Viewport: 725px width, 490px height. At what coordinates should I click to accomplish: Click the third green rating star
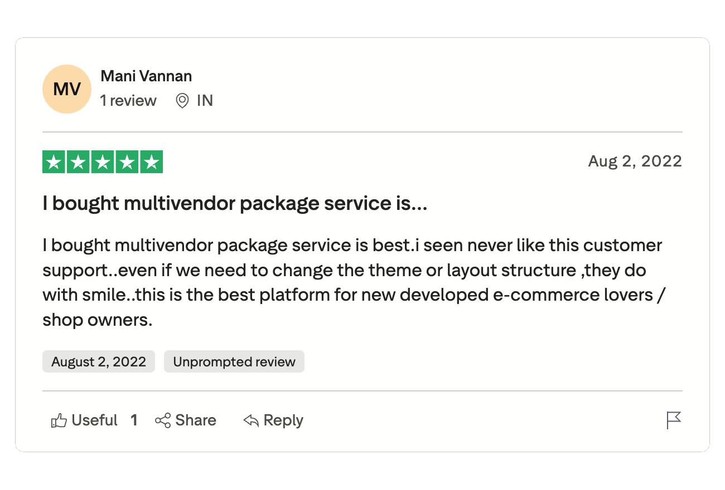103,162
